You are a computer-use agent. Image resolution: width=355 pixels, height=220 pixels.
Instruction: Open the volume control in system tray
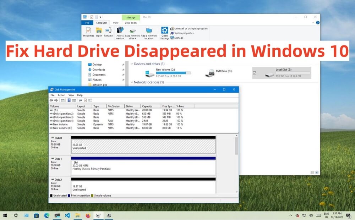311,215
